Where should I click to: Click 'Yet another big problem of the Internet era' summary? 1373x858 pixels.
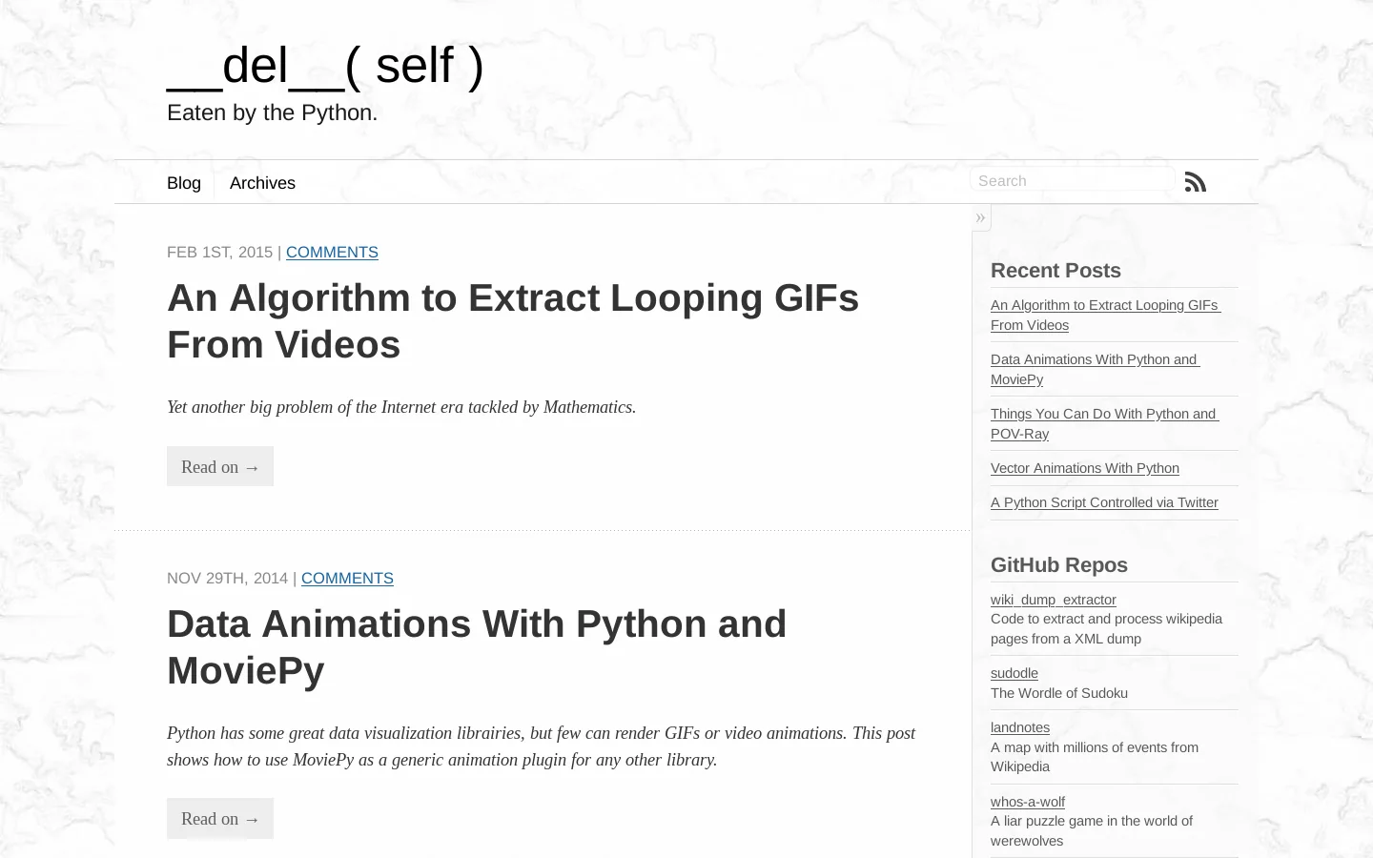401,407
